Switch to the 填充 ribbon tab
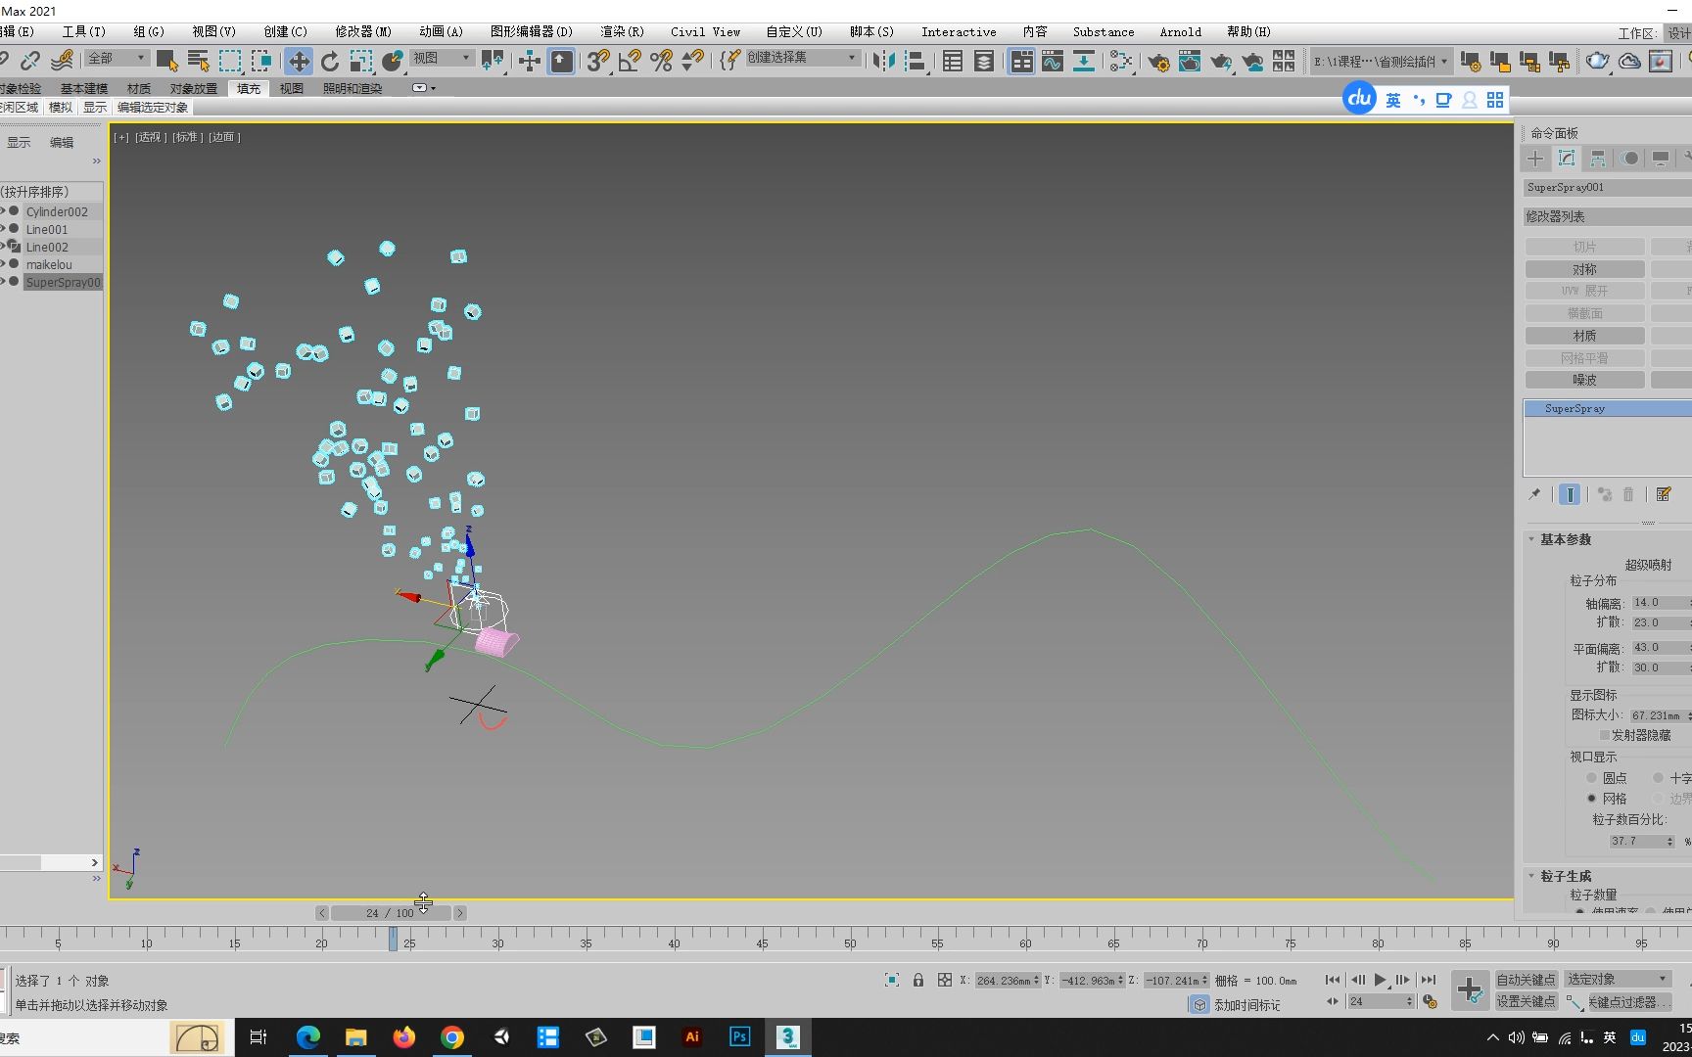Image resolution: width=1692 pixels, height=1057 pixels. pos(248,88)
